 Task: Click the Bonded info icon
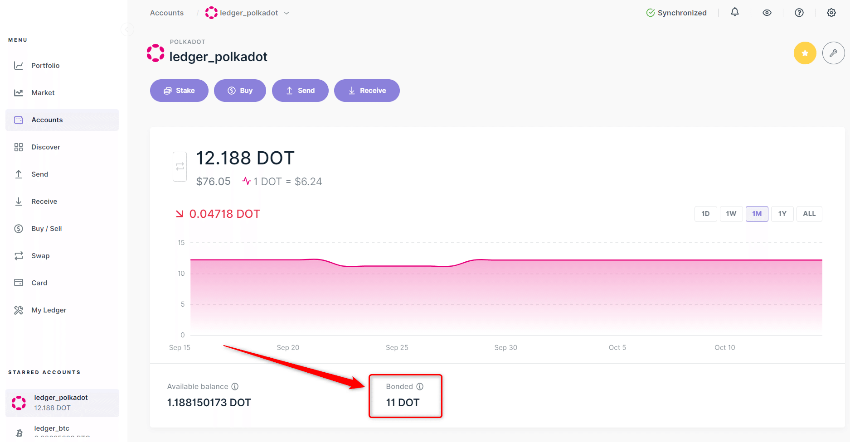(x=420, y=386)
